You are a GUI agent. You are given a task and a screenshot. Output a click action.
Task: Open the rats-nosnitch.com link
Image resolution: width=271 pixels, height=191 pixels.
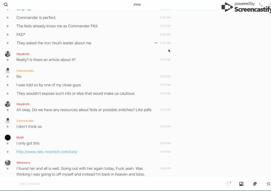[x=47, y=152]
